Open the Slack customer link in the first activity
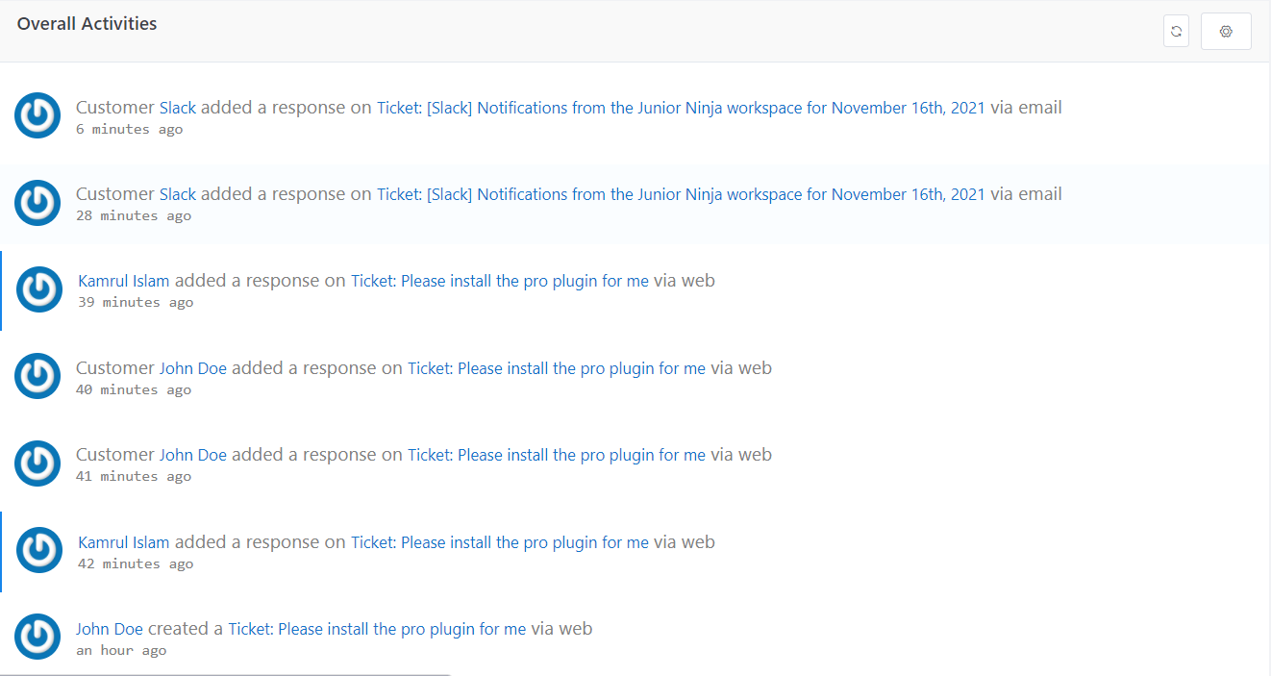 [177, 108]
